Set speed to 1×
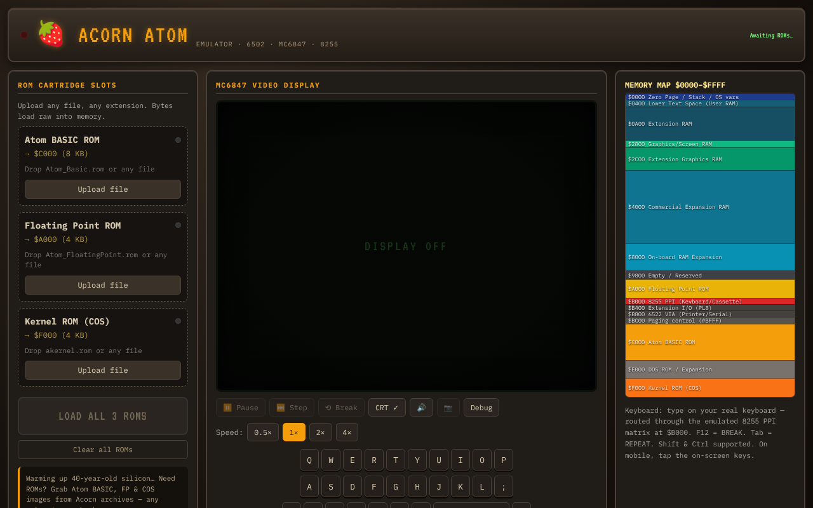Image resolution: width=813 pixels, height=508 pixels. pos(294,432)
